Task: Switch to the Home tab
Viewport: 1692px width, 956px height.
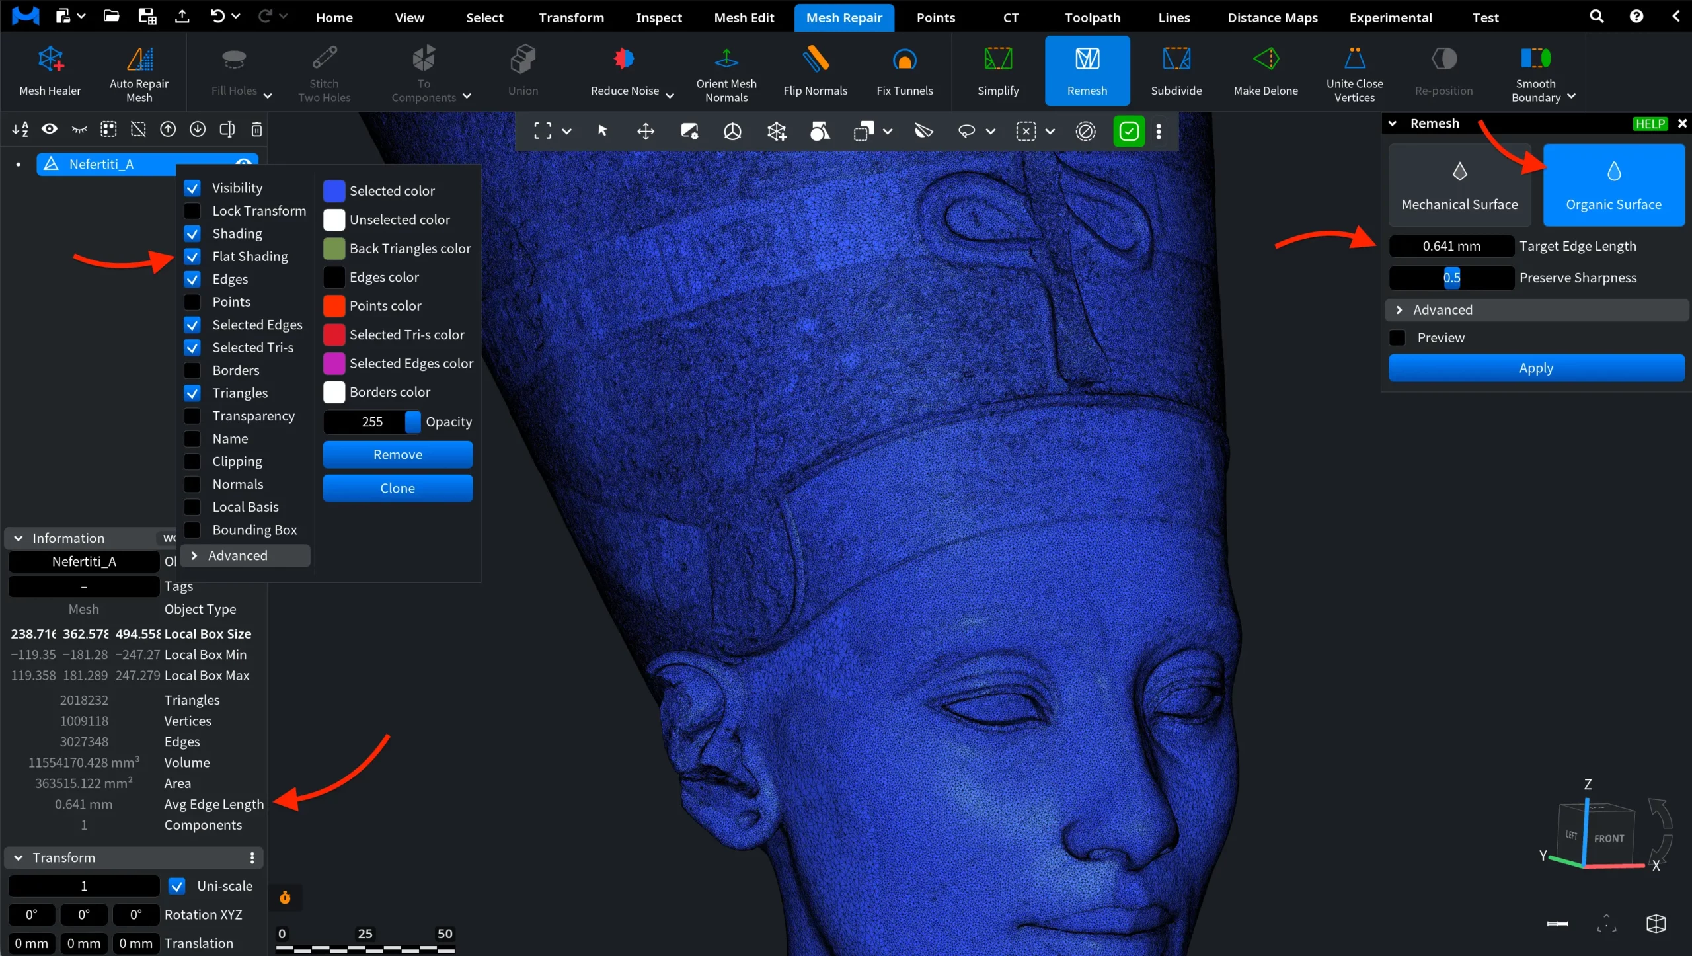Action: pyautogui.click(x=334, y=17)
